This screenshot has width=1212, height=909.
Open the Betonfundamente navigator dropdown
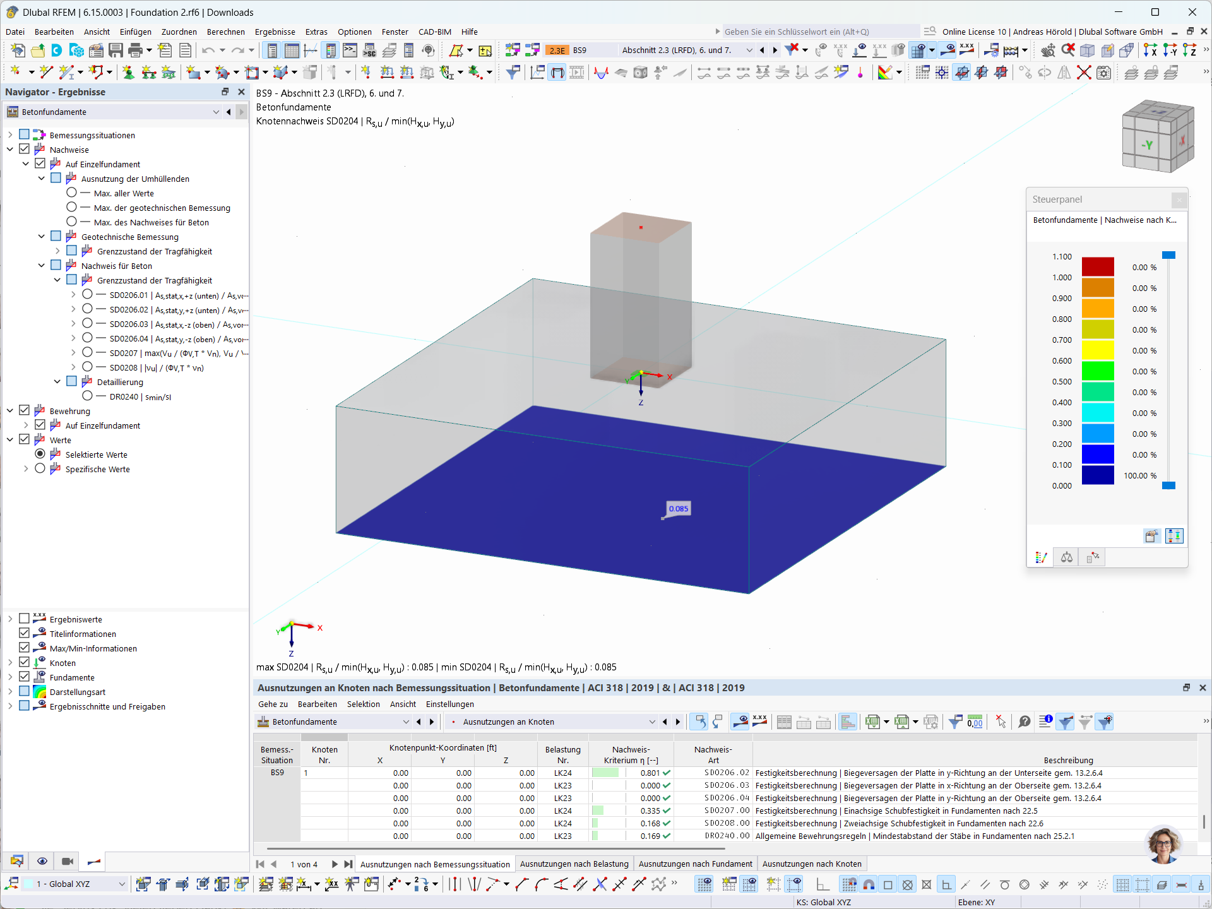pos(216,112)
